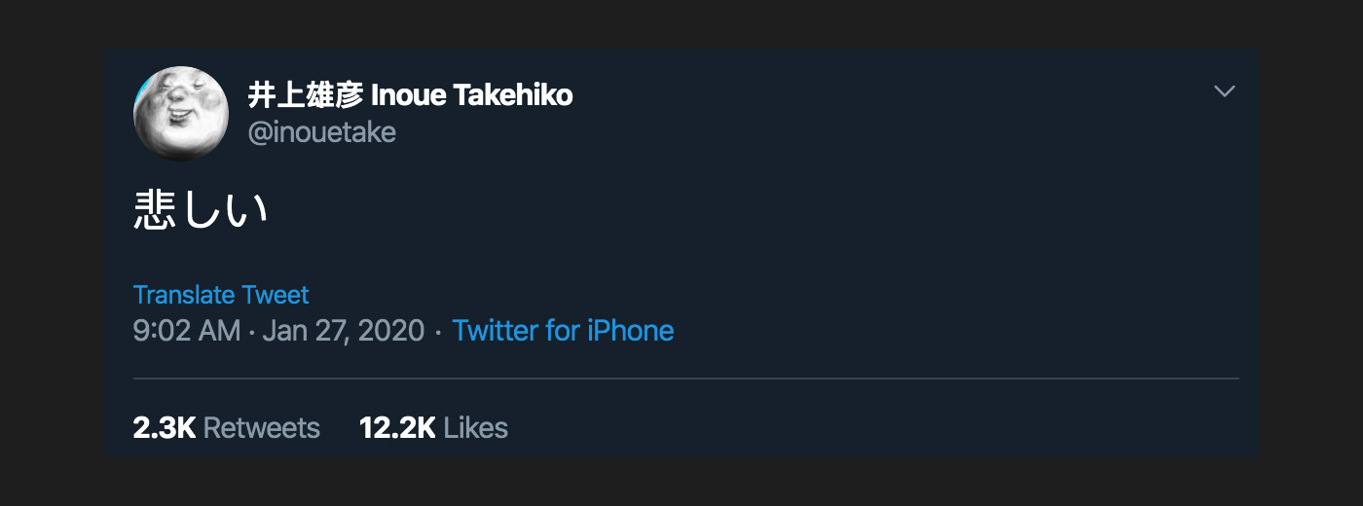1363x506 pixels.
Task: View the 12.2K Likes list
Action: pos(433,427)
